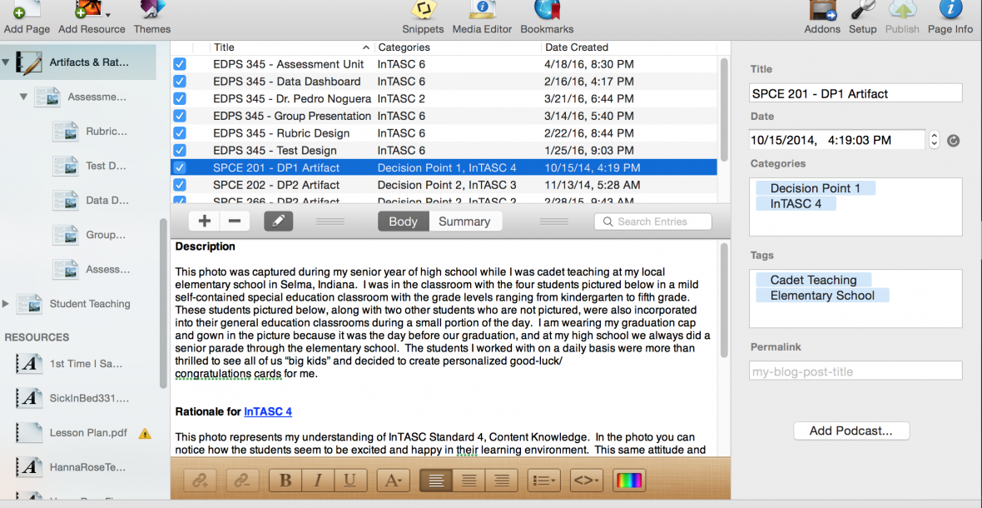
Task: Click the Page Info icon
Action: tap(950, 12)
